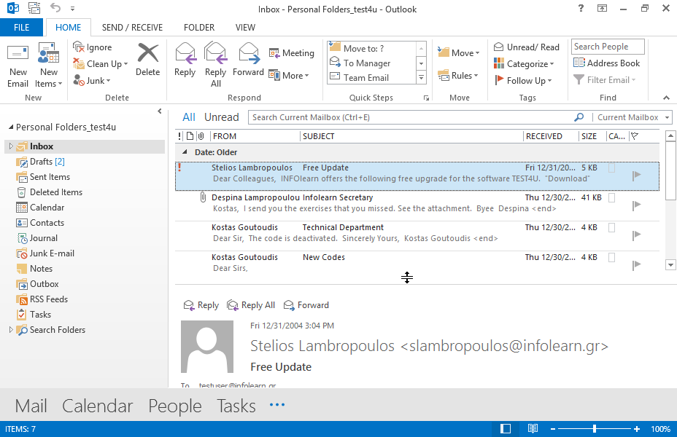Click the Search People field

tap(608, 47)
